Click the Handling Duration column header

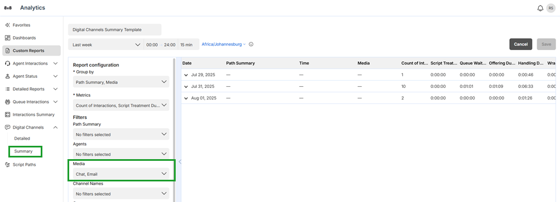(x=531, y=63)
